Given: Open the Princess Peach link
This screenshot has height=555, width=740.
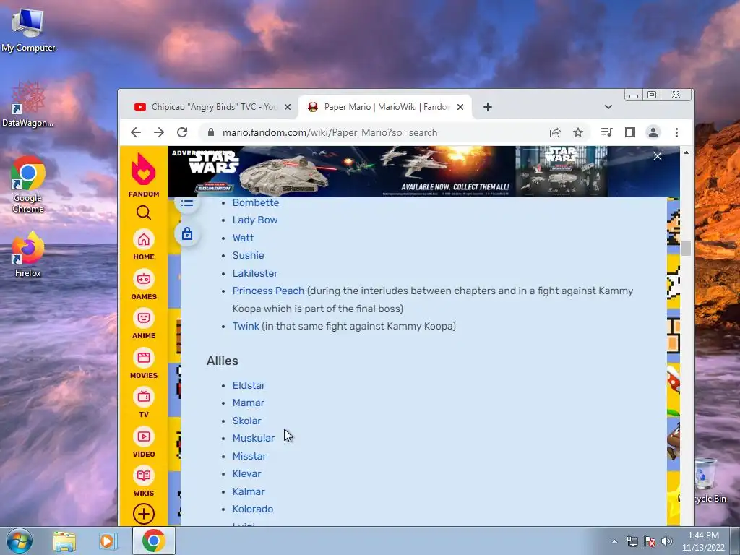Looking at the screenshot, I should (268, 291).
